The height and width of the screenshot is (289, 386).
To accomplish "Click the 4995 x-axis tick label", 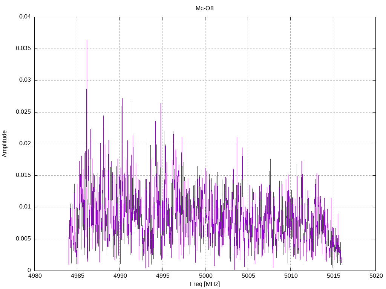I will click(162, 276).
